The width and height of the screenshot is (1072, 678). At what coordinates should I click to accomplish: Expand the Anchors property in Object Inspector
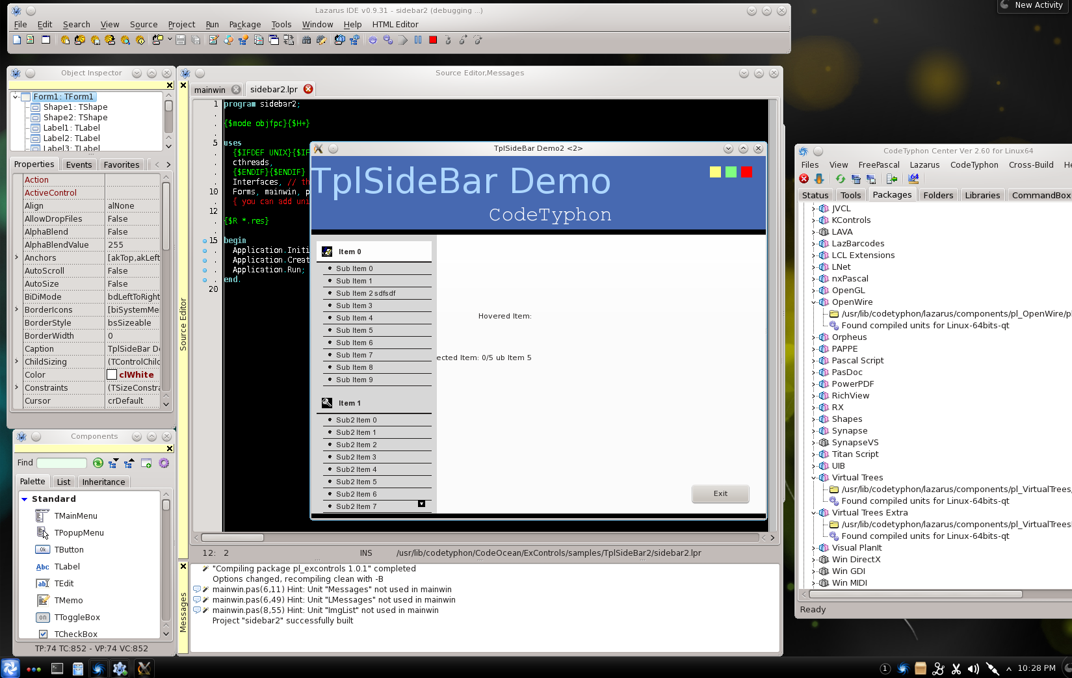16,257
